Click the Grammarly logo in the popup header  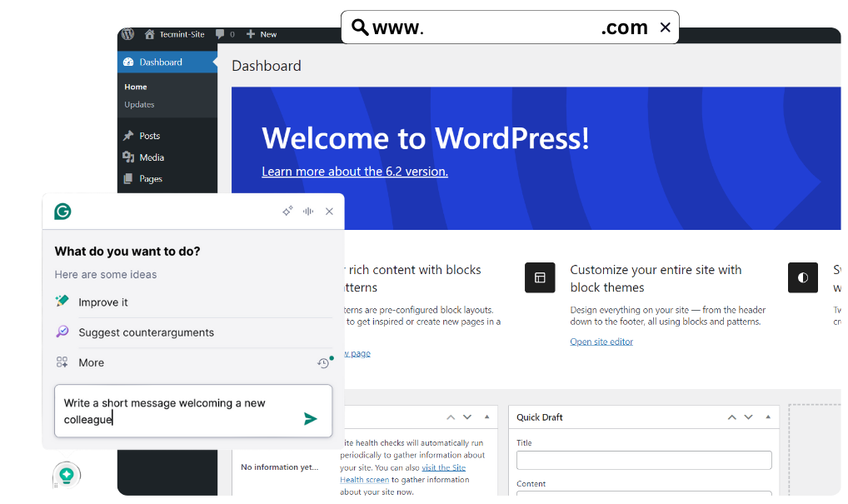(x=62, y=212)
